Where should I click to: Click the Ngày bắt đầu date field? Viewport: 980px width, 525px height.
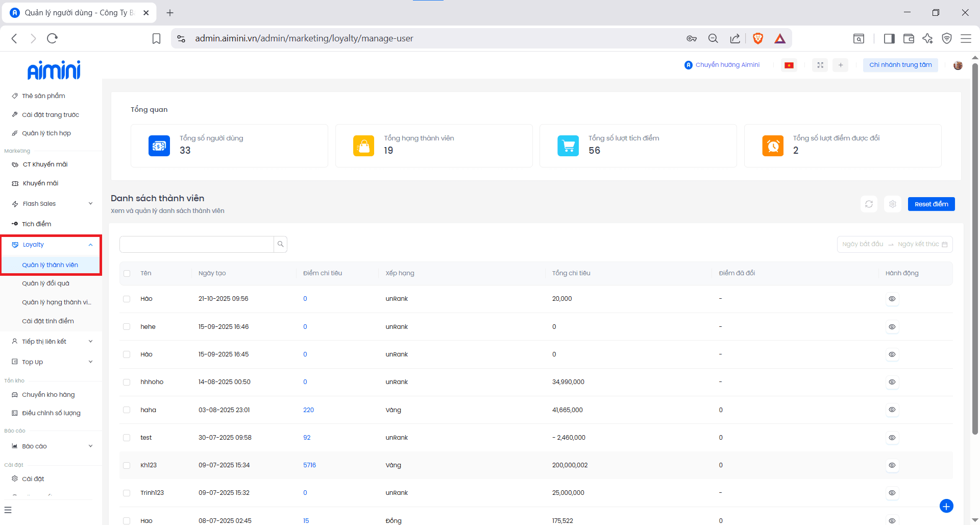click(863, 244)
